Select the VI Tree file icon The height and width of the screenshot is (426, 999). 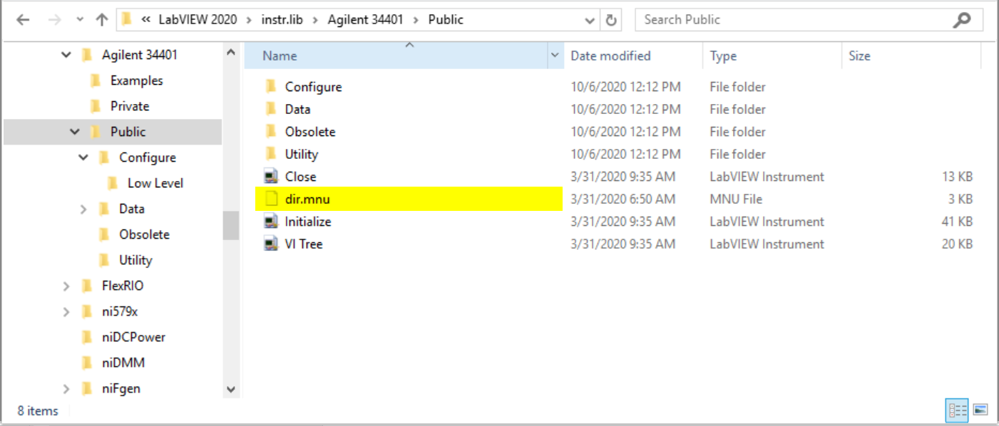[x=271, y=244]
